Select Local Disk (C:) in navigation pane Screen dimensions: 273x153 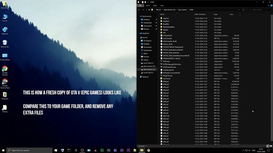[x=148, y=63]
